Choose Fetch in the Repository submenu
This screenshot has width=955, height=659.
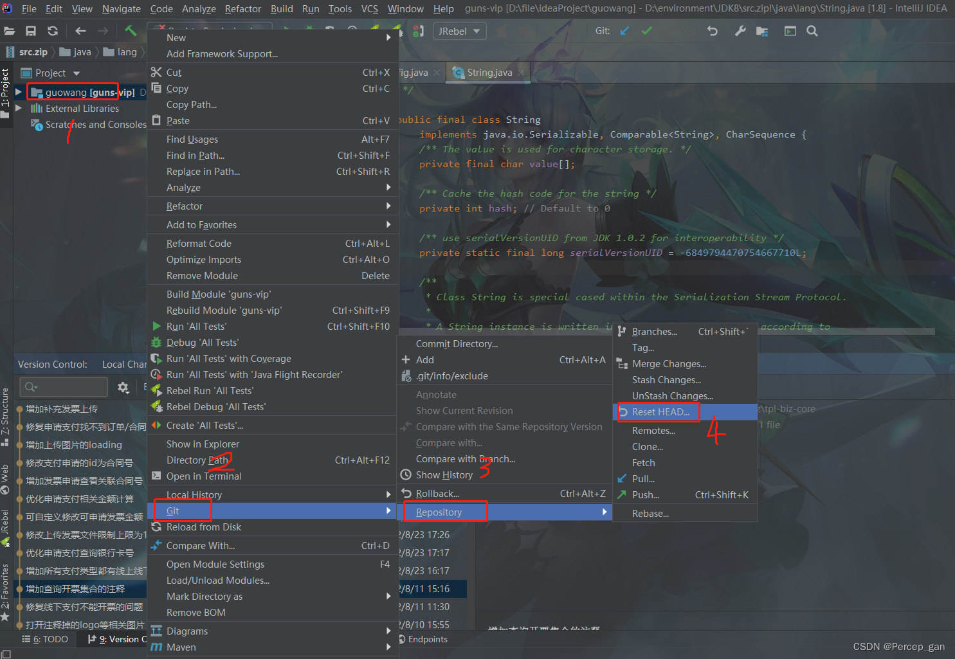(685, 462)
